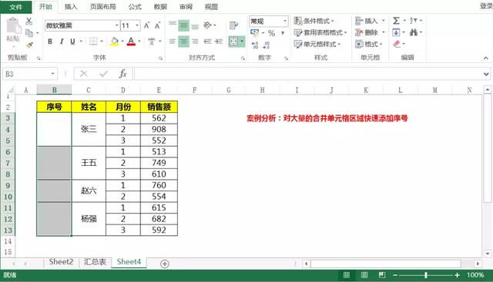Click the wrap text icon
Viewport: 493px width, 282px height.
click(233, 25)
